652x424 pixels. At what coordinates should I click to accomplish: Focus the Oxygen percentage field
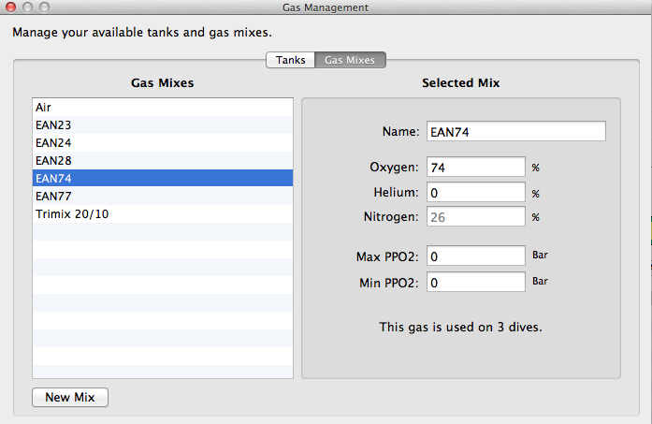pos(475,168)
